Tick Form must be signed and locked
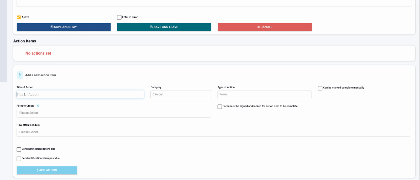420x180 pixels. tap(220, 107)
